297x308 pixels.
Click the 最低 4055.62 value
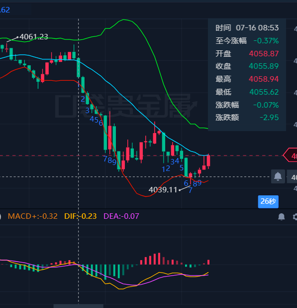pos(264,92)
